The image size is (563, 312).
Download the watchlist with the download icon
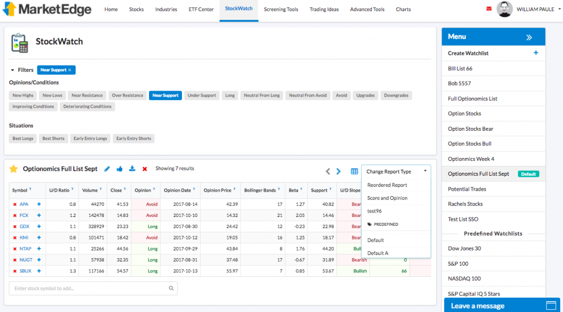coord(132,169)
